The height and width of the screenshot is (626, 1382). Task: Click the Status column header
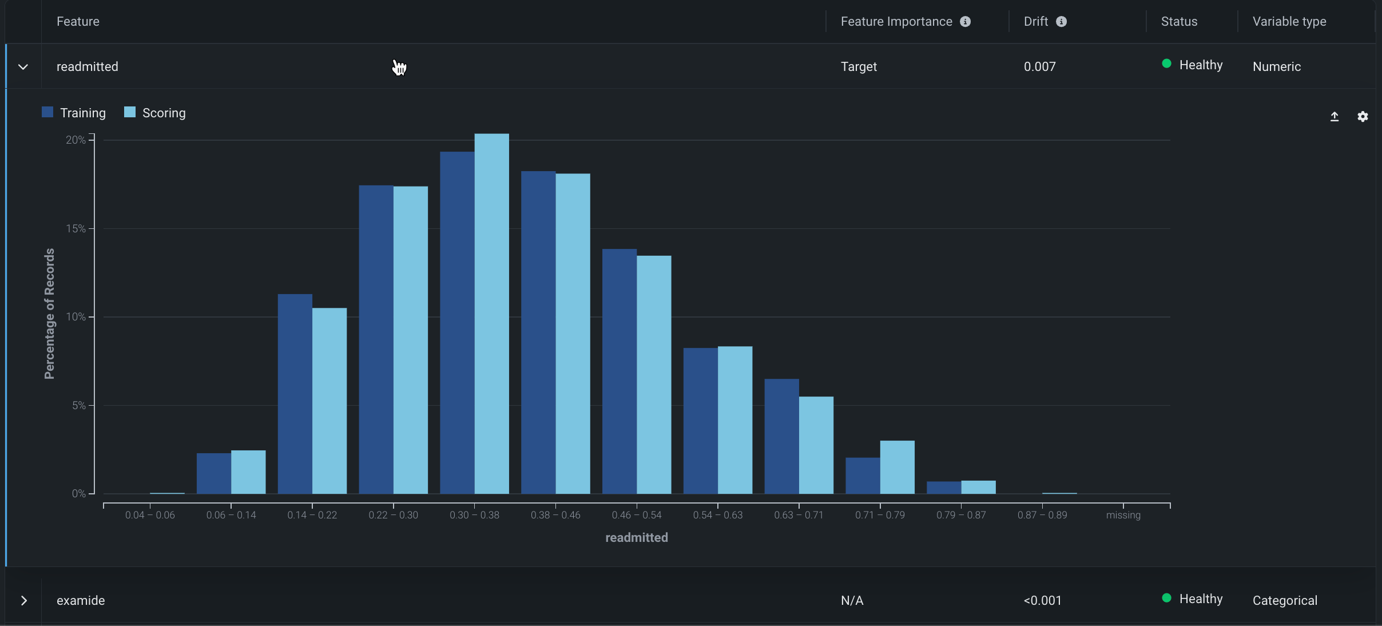point(1179,22)
